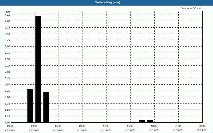Click the 4,25 y-axis value

(7, 15)
